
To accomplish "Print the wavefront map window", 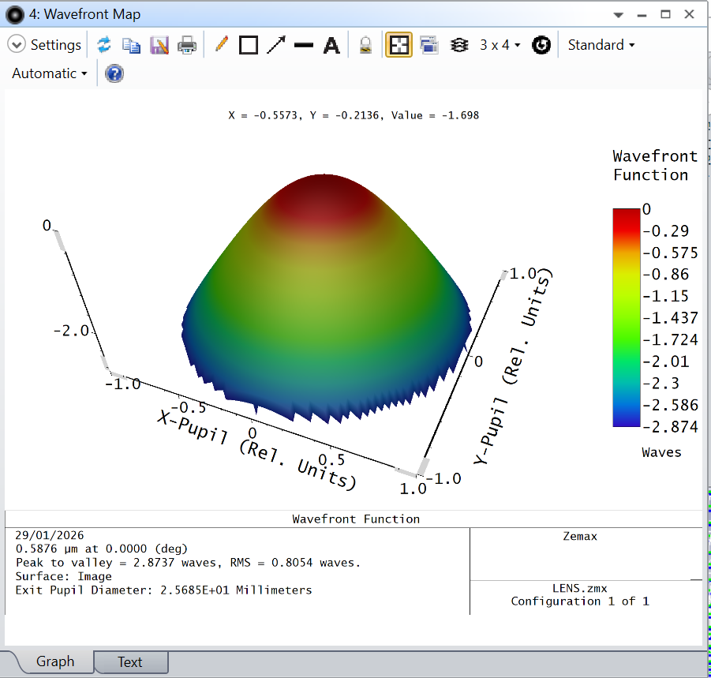I will pyautogui.click(x=187, y=45).
